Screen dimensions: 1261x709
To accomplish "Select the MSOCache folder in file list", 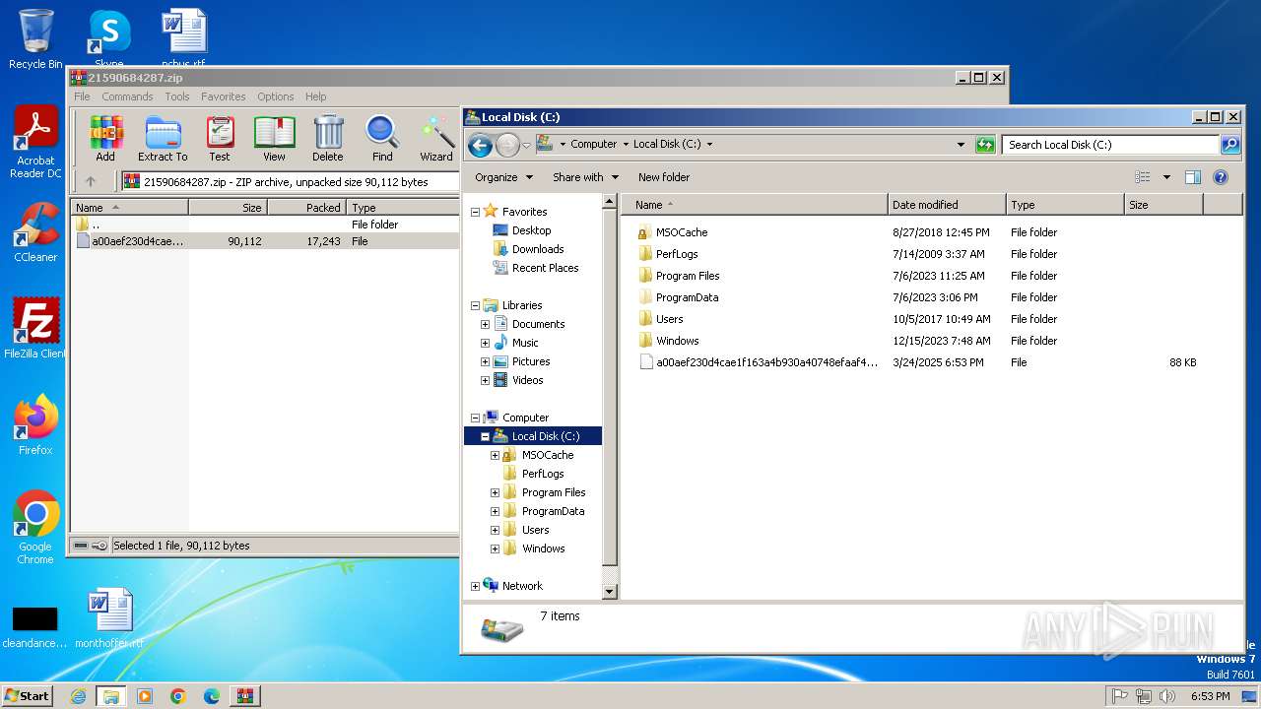I will (682, 232).
